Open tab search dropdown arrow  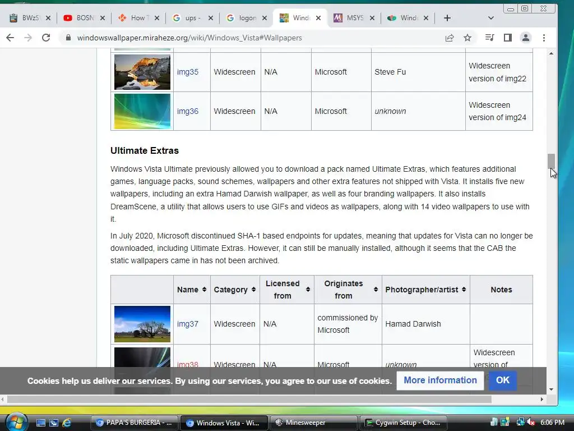click(491, 18)
